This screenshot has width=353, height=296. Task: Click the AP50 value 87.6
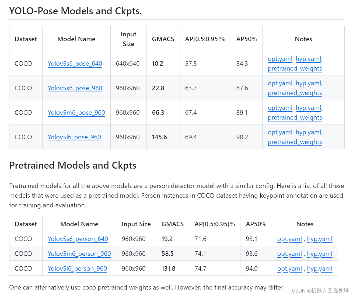coord(242,88)
